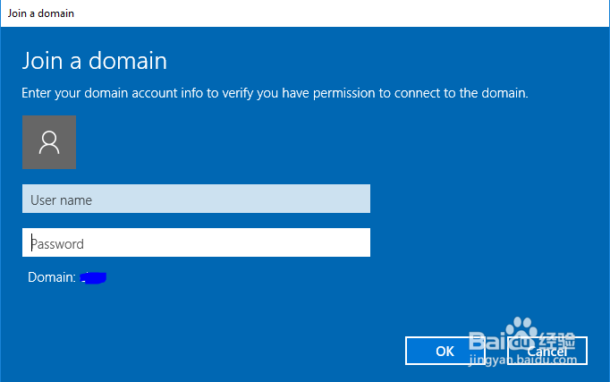Click the large "Join a domain" heading
The image size is (610, 382).
(94, 61)
